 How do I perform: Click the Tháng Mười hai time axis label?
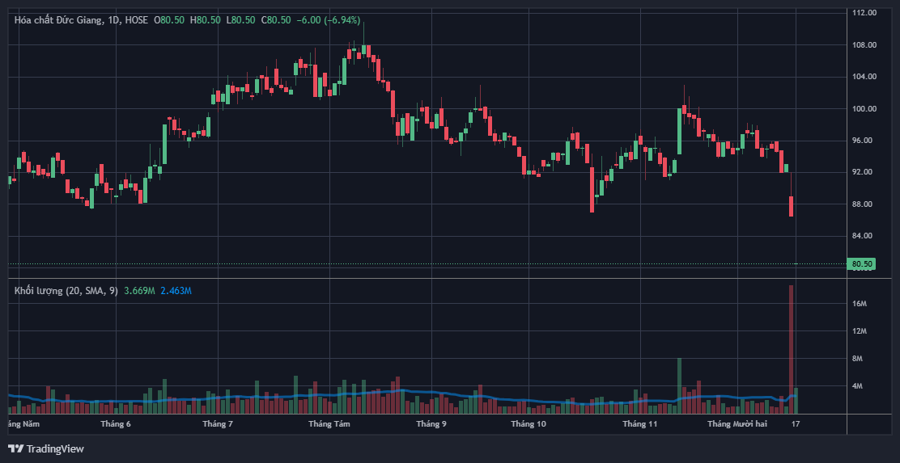click(x=737, y=423)
